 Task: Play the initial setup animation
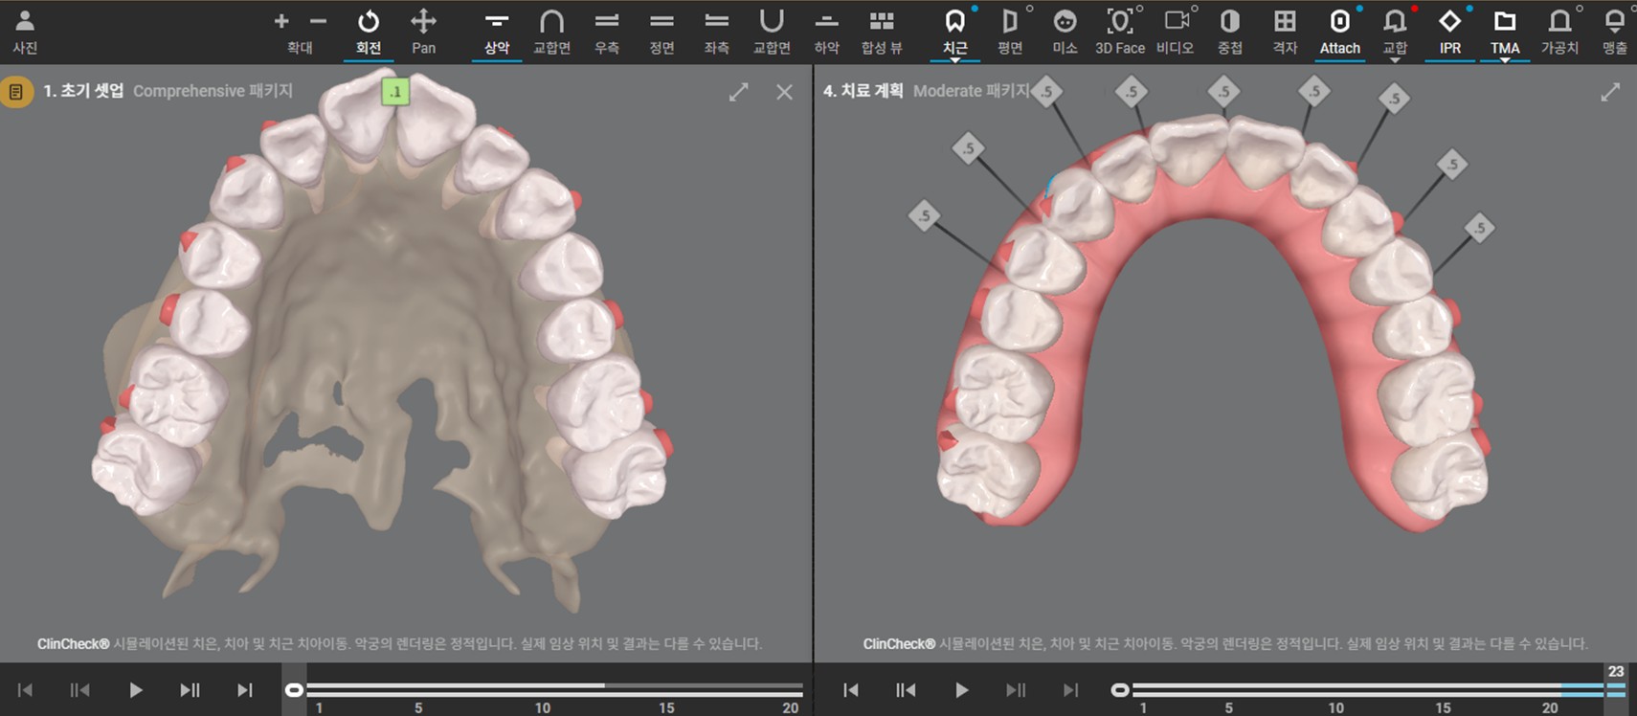tap(135, 689)
